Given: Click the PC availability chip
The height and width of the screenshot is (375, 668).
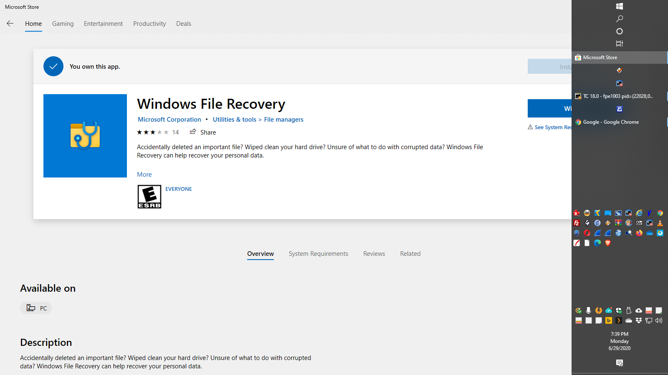Looking at the screenshot, I should (x=36, y=308).
